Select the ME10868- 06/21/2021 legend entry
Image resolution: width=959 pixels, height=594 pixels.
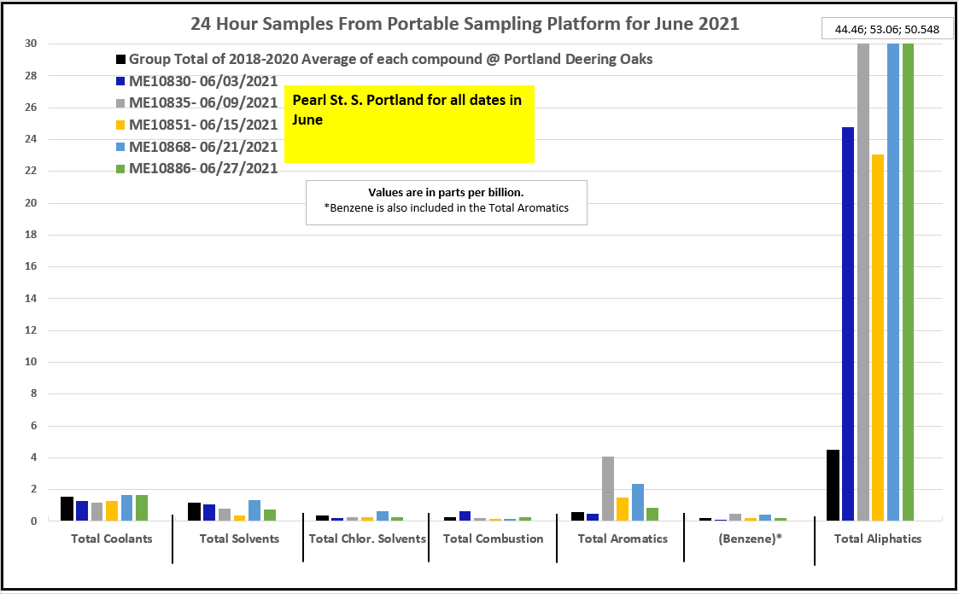[x=203, y=147]
